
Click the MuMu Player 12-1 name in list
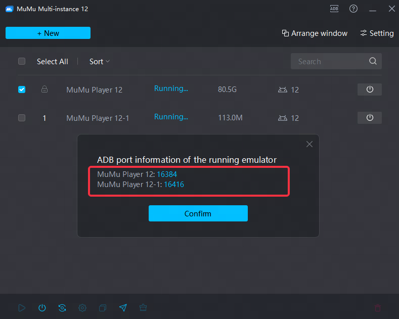tap(98, 118)
